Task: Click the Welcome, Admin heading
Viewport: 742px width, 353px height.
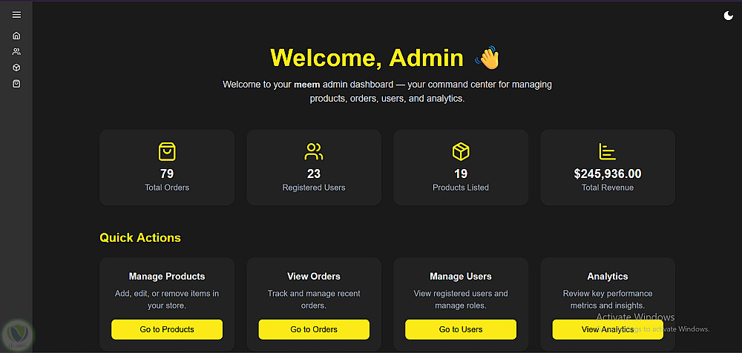Action: click(x=367, y=58)
